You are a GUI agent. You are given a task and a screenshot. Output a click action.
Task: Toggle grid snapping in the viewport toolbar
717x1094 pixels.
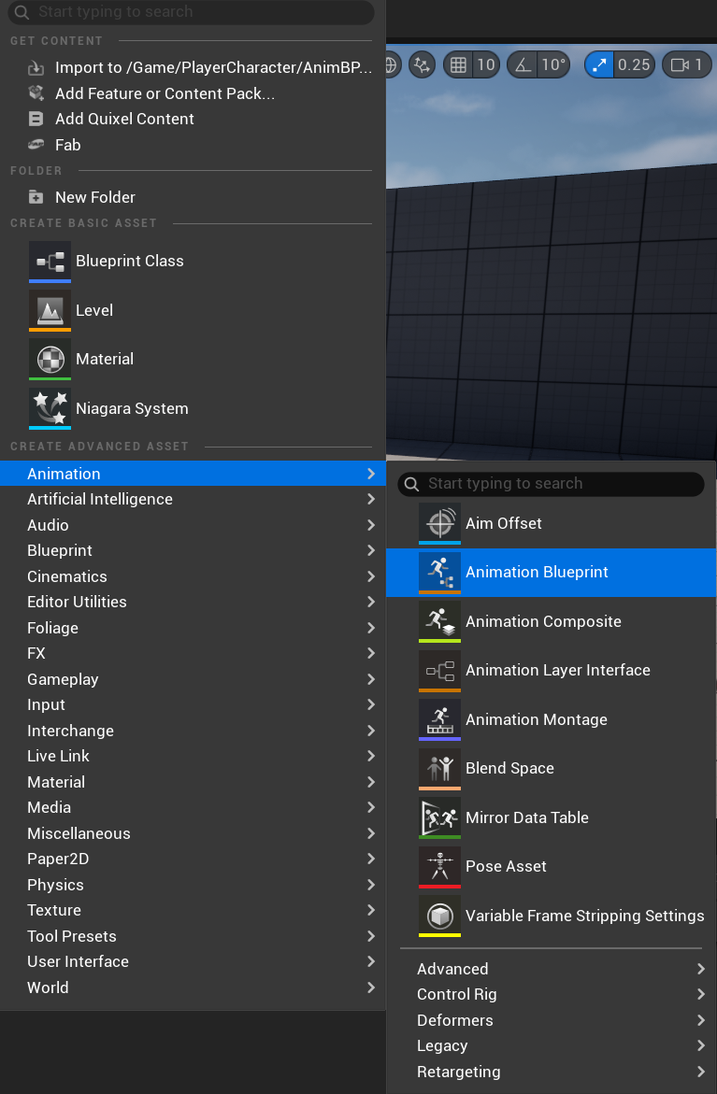(458, 64)
